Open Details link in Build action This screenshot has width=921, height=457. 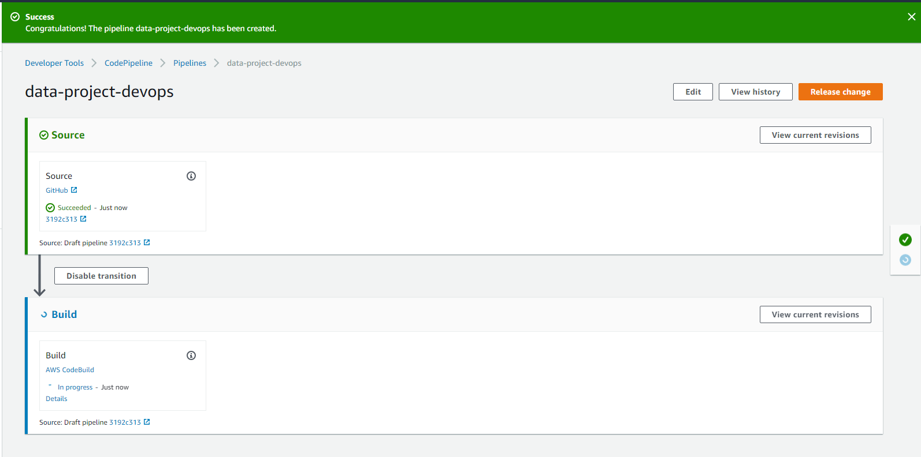[x=57, y=399]
